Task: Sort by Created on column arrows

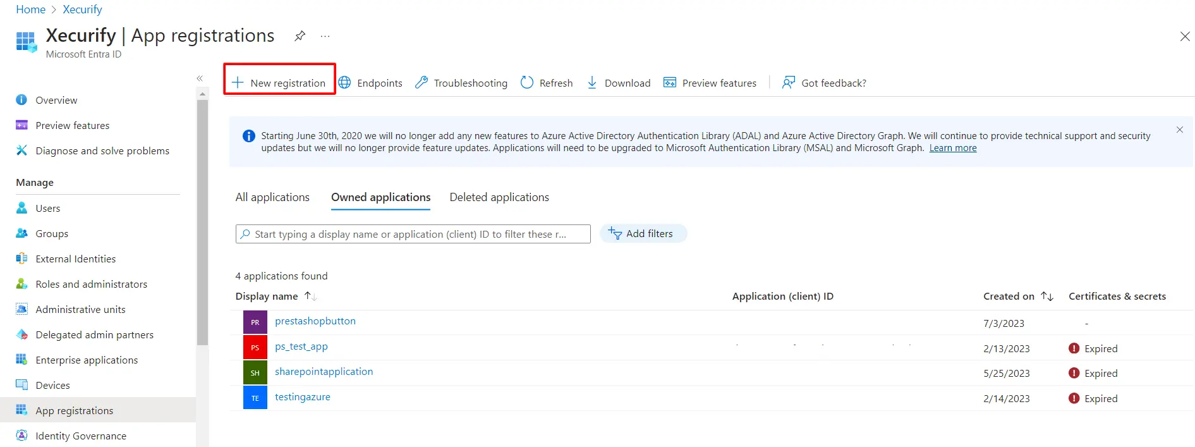Action: [1047, 296]
